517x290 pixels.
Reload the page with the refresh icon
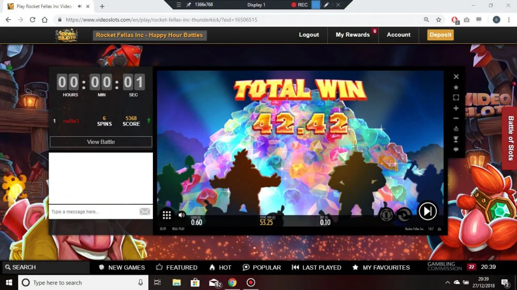32,20
